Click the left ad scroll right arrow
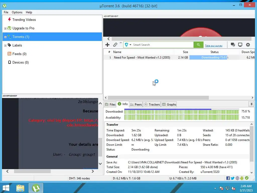The image size is (257, 193). [93, 171]
